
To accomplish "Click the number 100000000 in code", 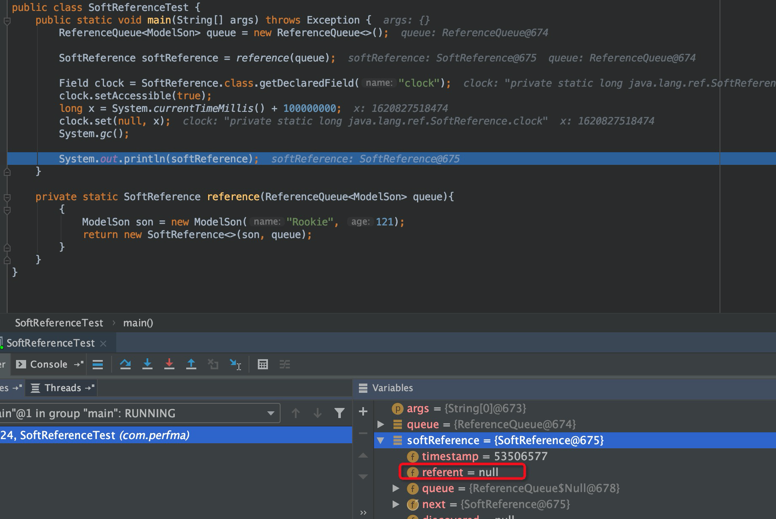I will pos(309,109).
